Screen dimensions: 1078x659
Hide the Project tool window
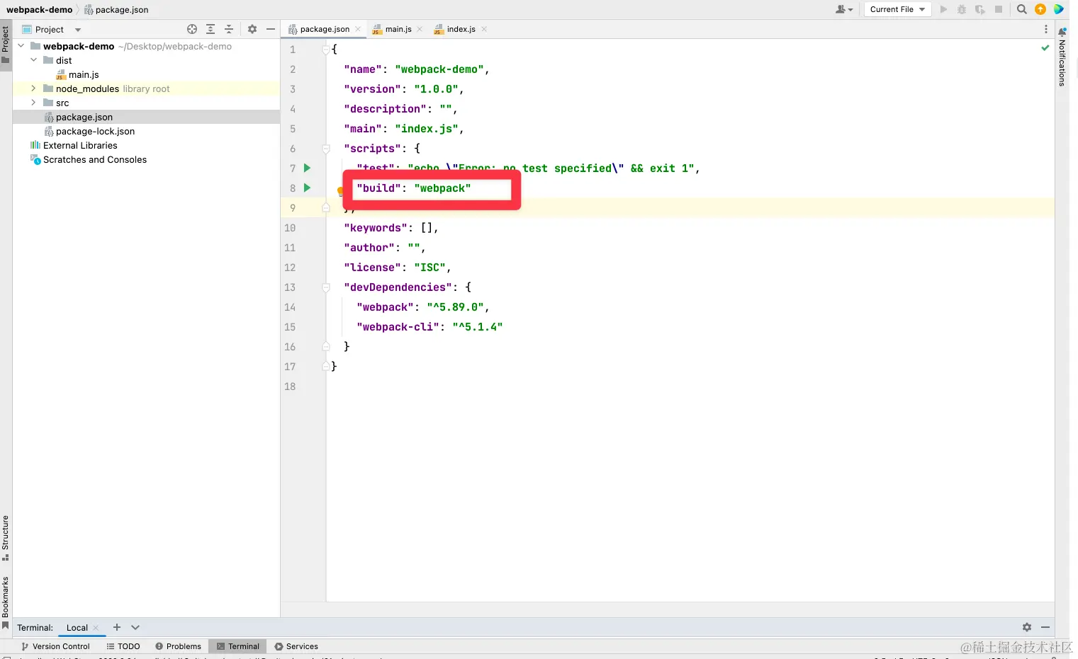click(270, 29)
